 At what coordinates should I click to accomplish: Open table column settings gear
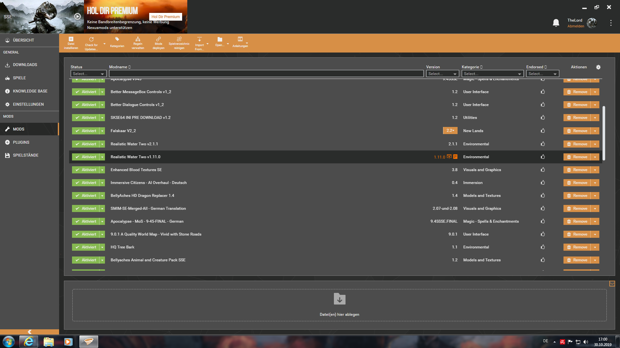click(598, 67)
